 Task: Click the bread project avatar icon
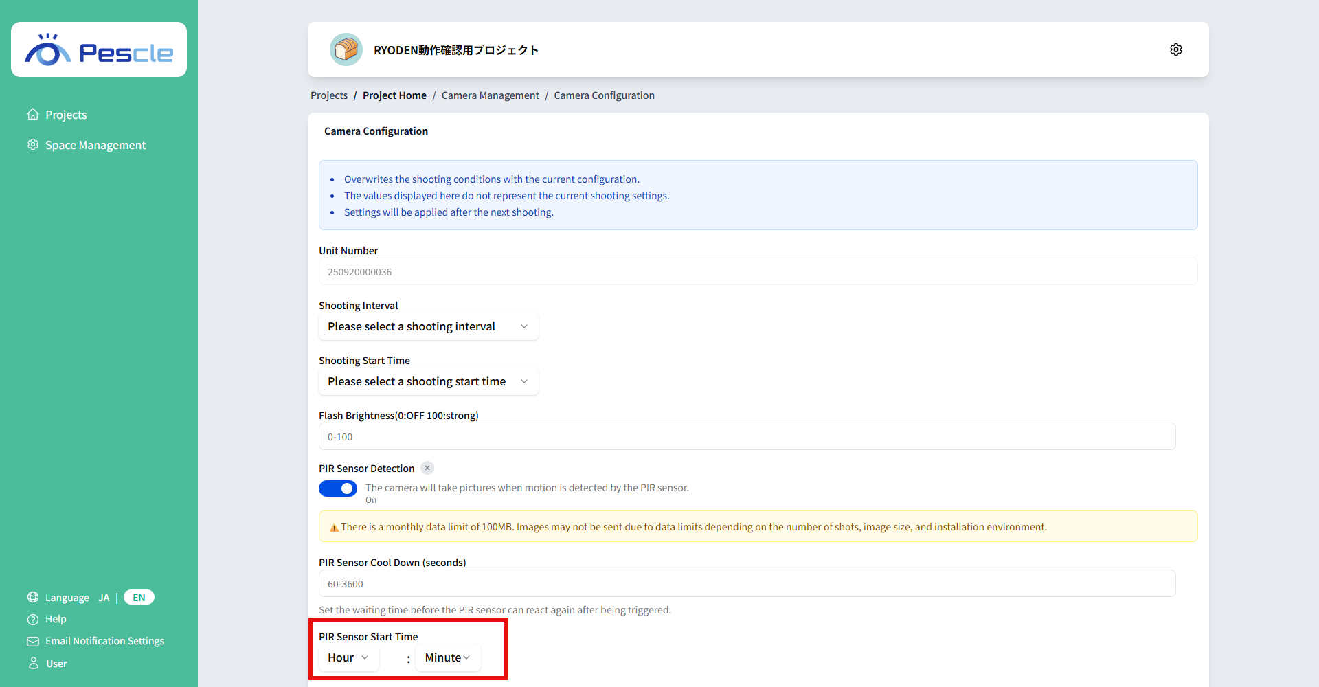(x=346, y=49)
